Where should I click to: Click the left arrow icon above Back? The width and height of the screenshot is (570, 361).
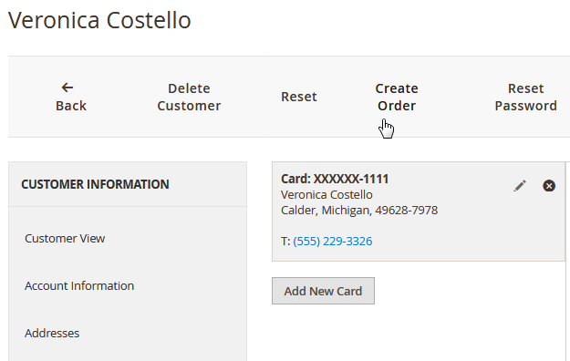coord(67,88)
